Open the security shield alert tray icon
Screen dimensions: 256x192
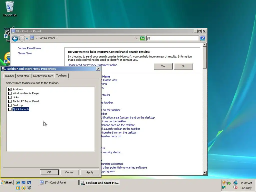[224, 182]
